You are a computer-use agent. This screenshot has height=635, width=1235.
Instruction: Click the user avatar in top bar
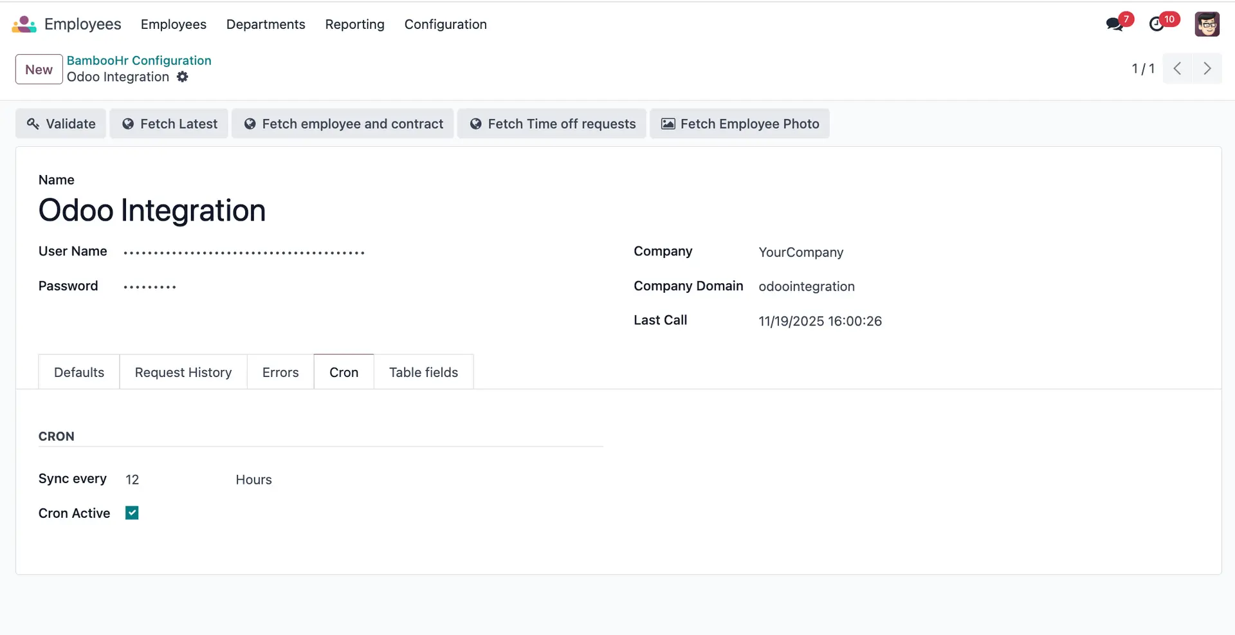tap(1207, 24)
